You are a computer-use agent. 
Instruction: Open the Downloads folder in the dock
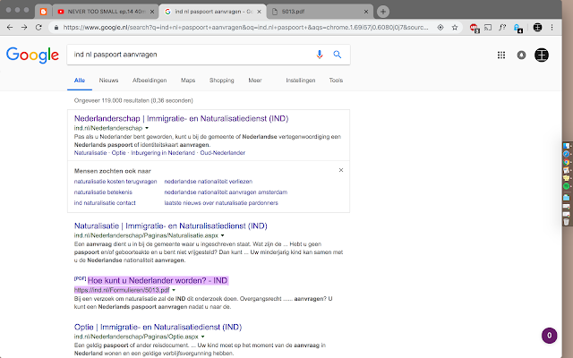point(566,197)
